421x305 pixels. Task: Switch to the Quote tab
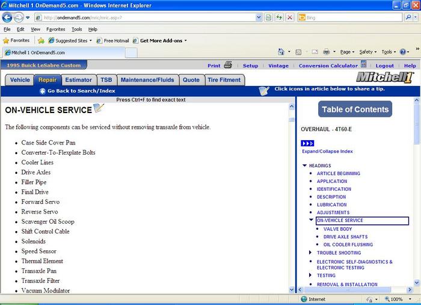click(191, 80)
